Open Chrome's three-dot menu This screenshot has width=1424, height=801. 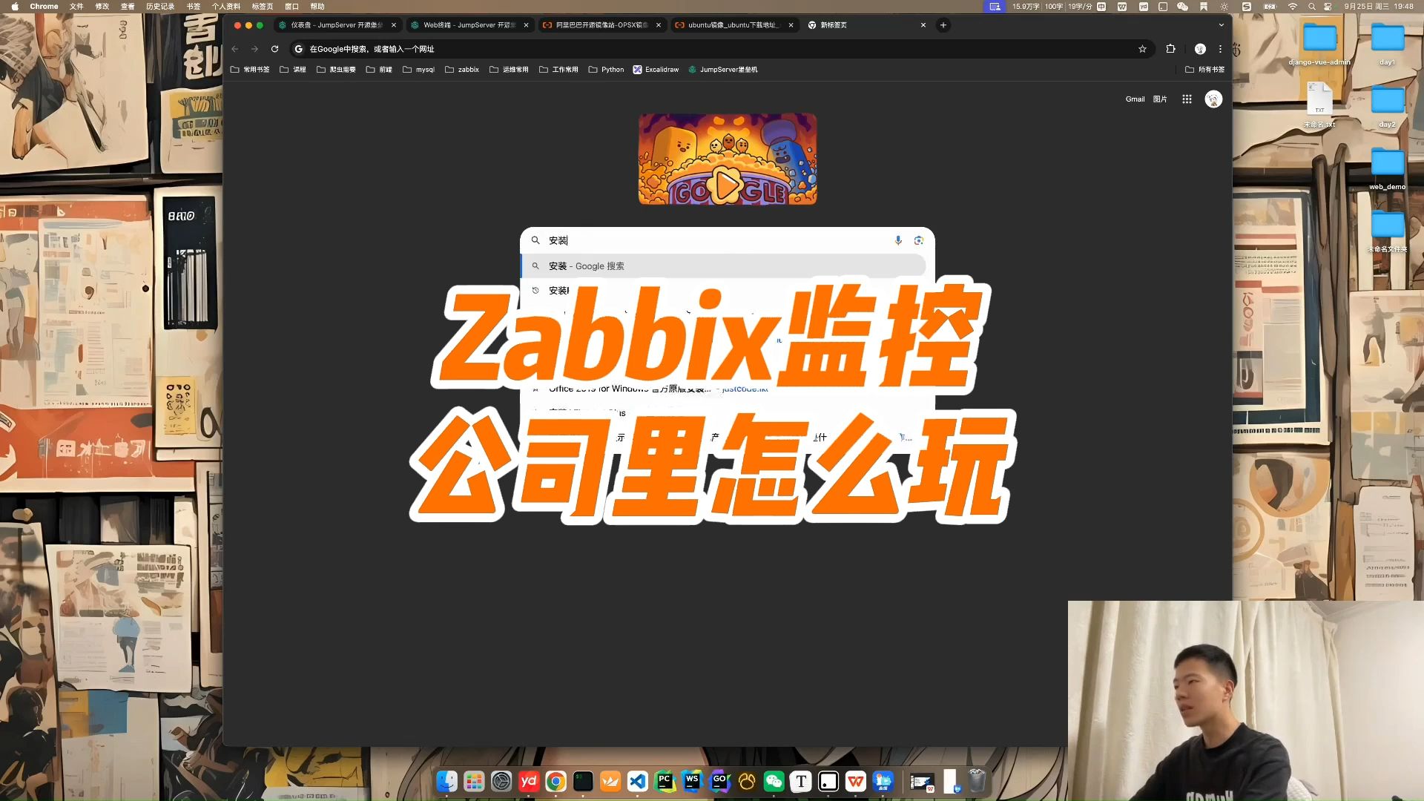[x=1220, y=49]
